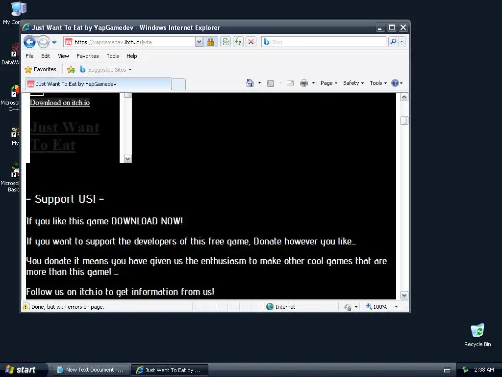The image size is (502, 377).
Task: Expand the Home button dropdown arrow
Action: click(260, 83)
